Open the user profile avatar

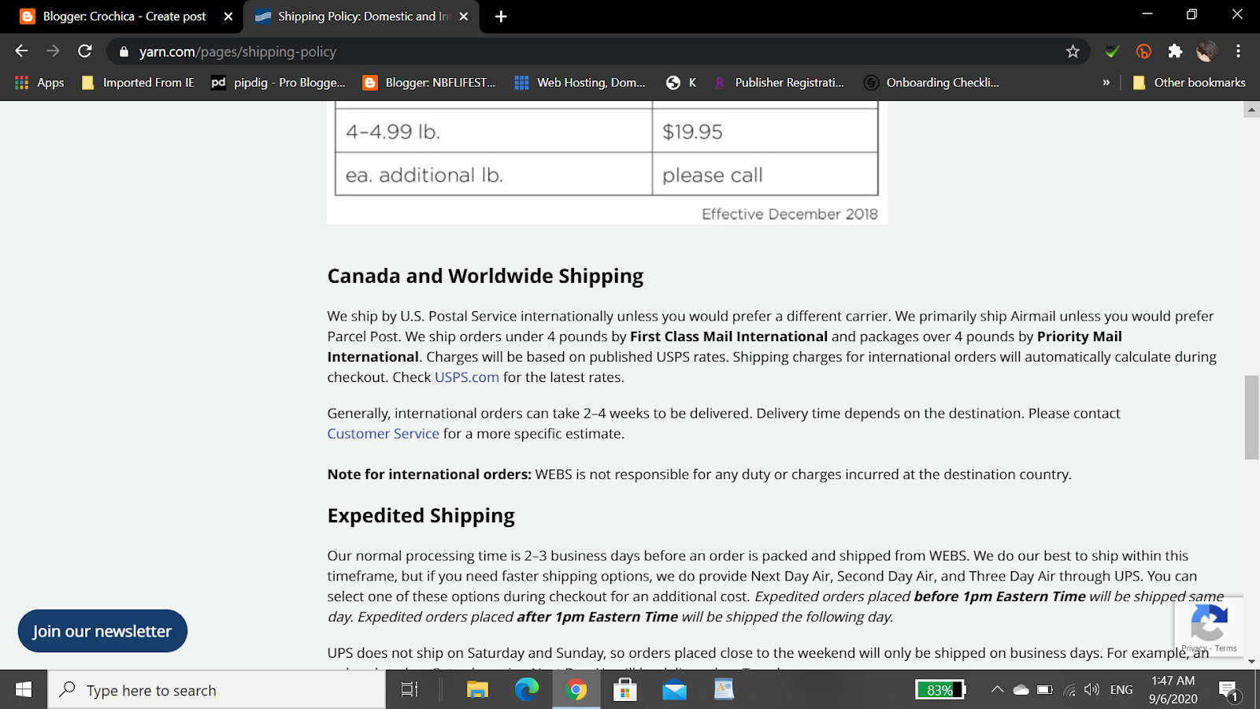coord(1206,51)
